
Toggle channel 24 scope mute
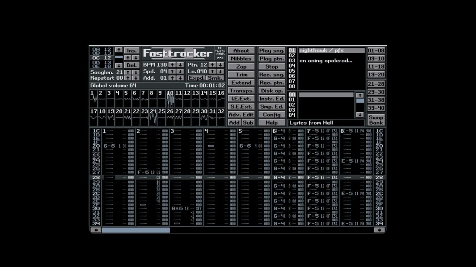click(x=153, y=117)
